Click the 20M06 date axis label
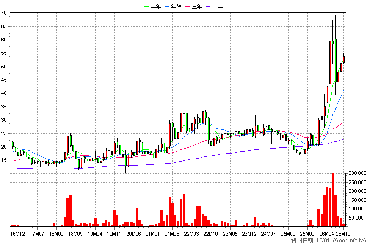368x246 pixels. 133,234
